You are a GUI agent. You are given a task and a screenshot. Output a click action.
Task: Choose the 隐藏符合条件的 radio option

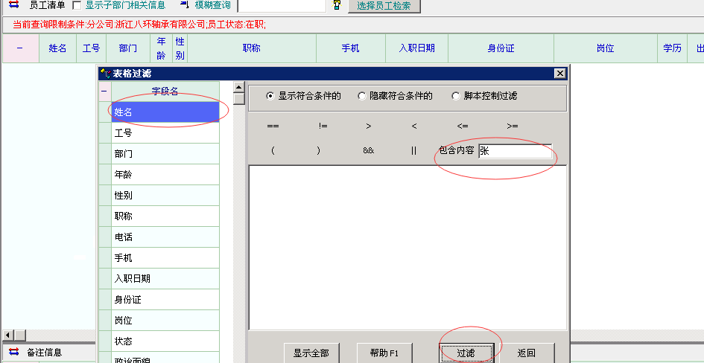point(362,96)
